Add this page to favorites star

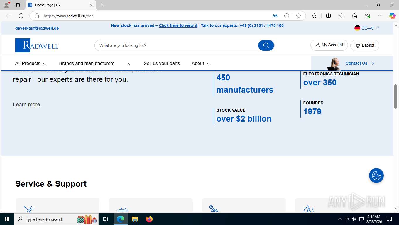tap(299, 16)
